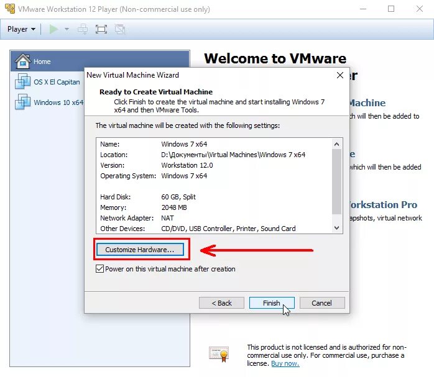Minimize the VMware Player window

pos(363,9)
